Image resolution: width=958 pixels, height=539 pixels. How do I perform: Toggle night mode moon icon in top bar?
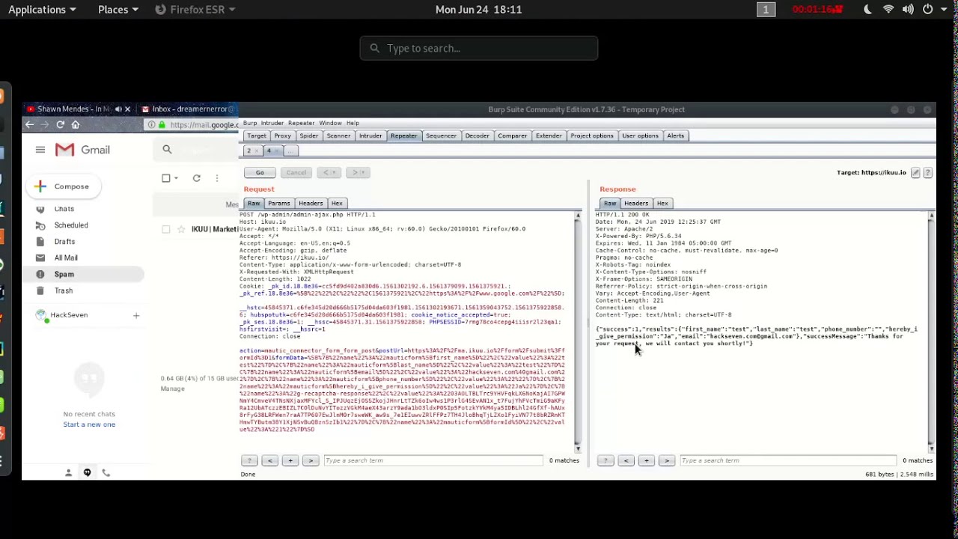[x=868, y=10]
